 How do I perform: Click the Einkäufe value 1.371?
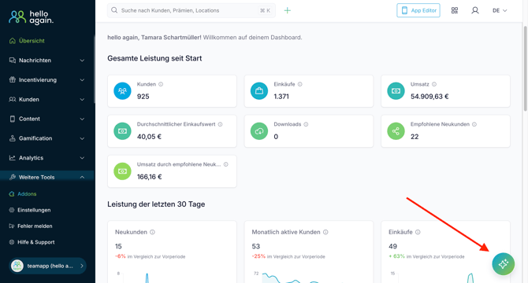(x=281, y=97)
